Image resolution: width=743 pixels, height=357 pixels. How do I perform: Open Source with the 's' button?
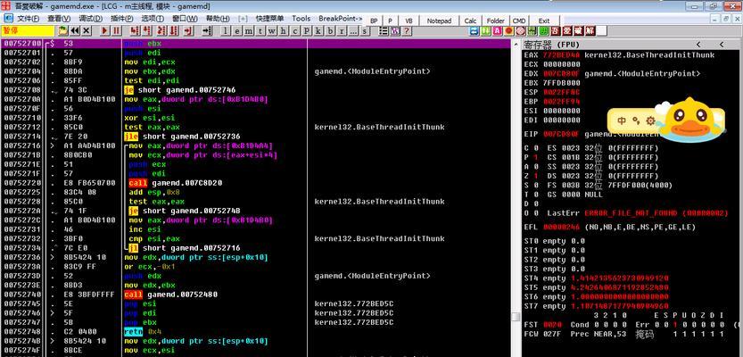point(365,31)
